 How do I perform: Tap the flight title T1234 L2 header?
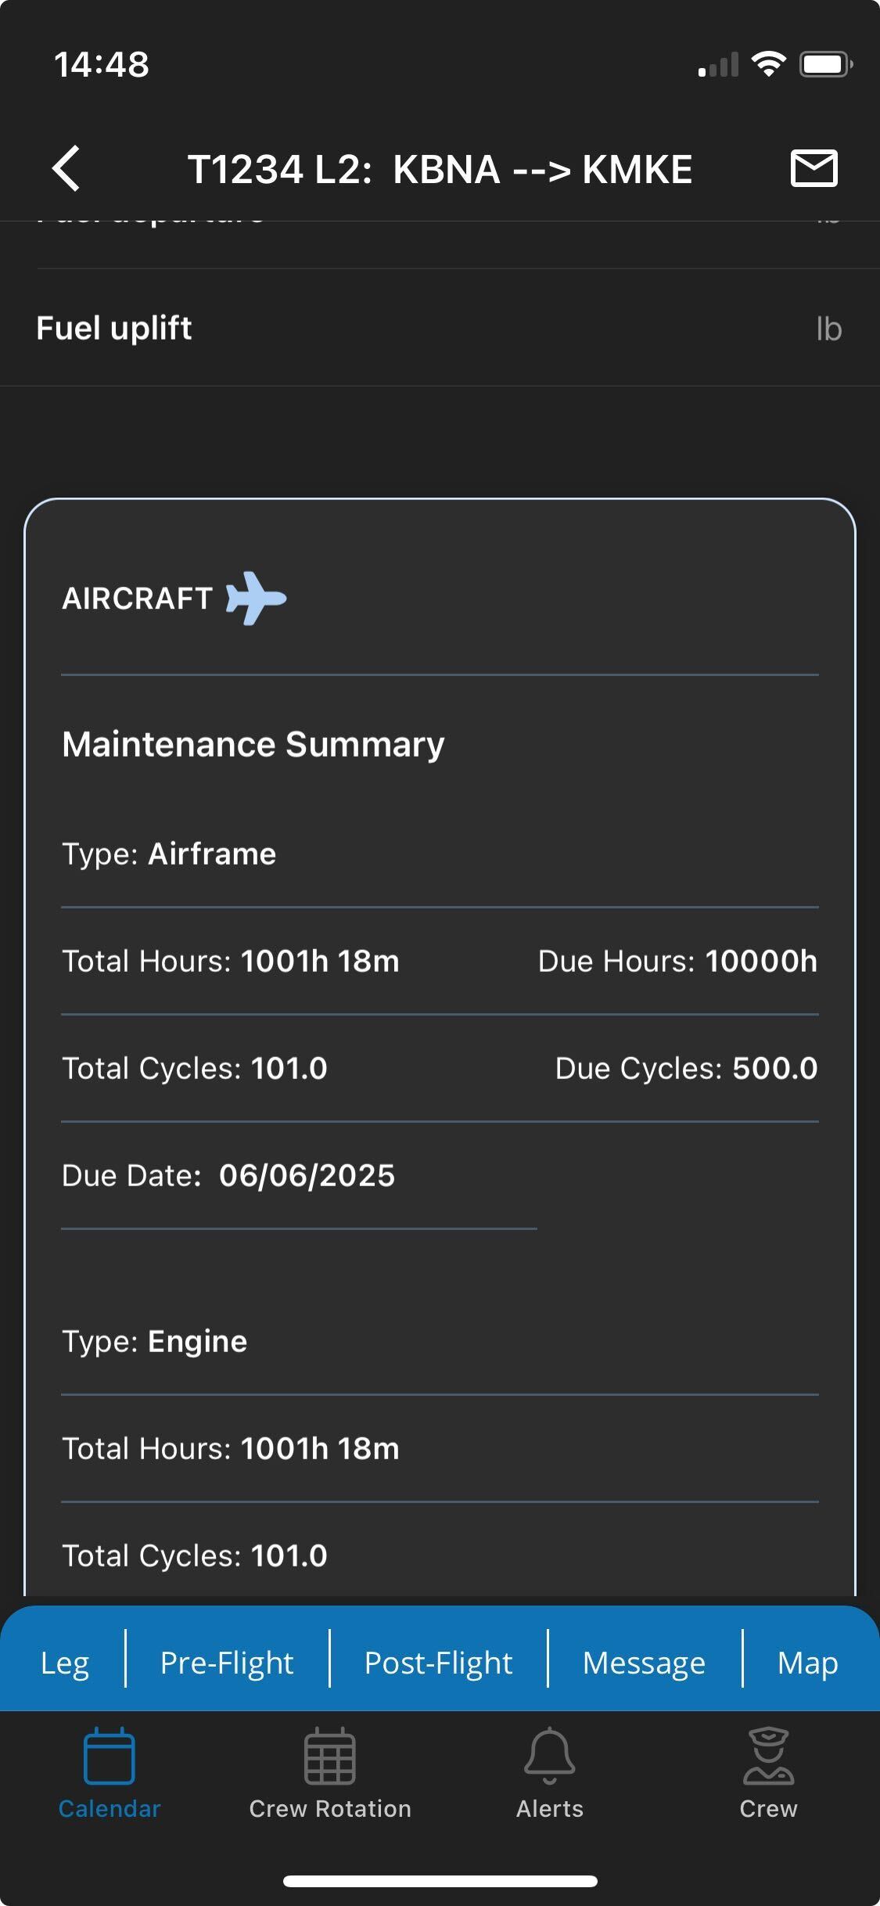[440, 169]
